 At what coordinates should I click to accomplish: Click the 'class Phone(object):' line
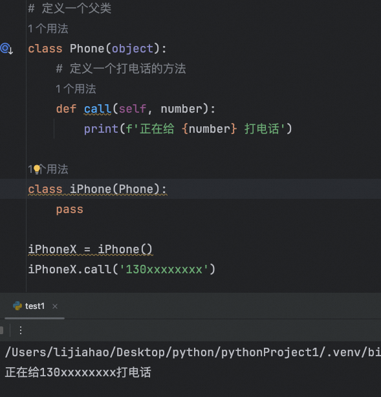click(x=97, y=49)
